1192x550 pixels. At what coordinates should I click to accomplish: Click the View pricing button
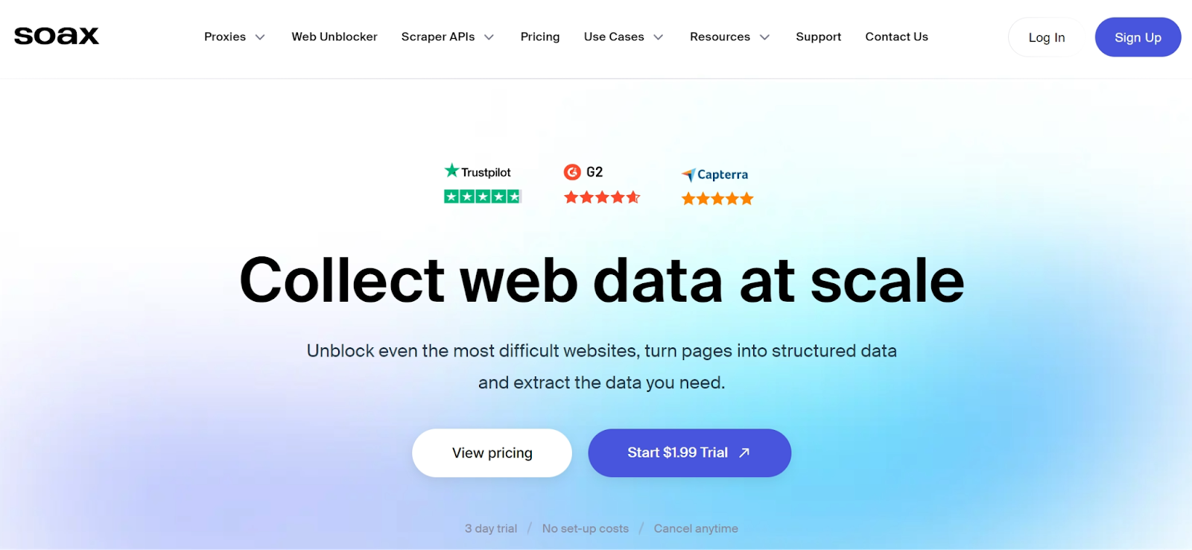click(492, 452)
